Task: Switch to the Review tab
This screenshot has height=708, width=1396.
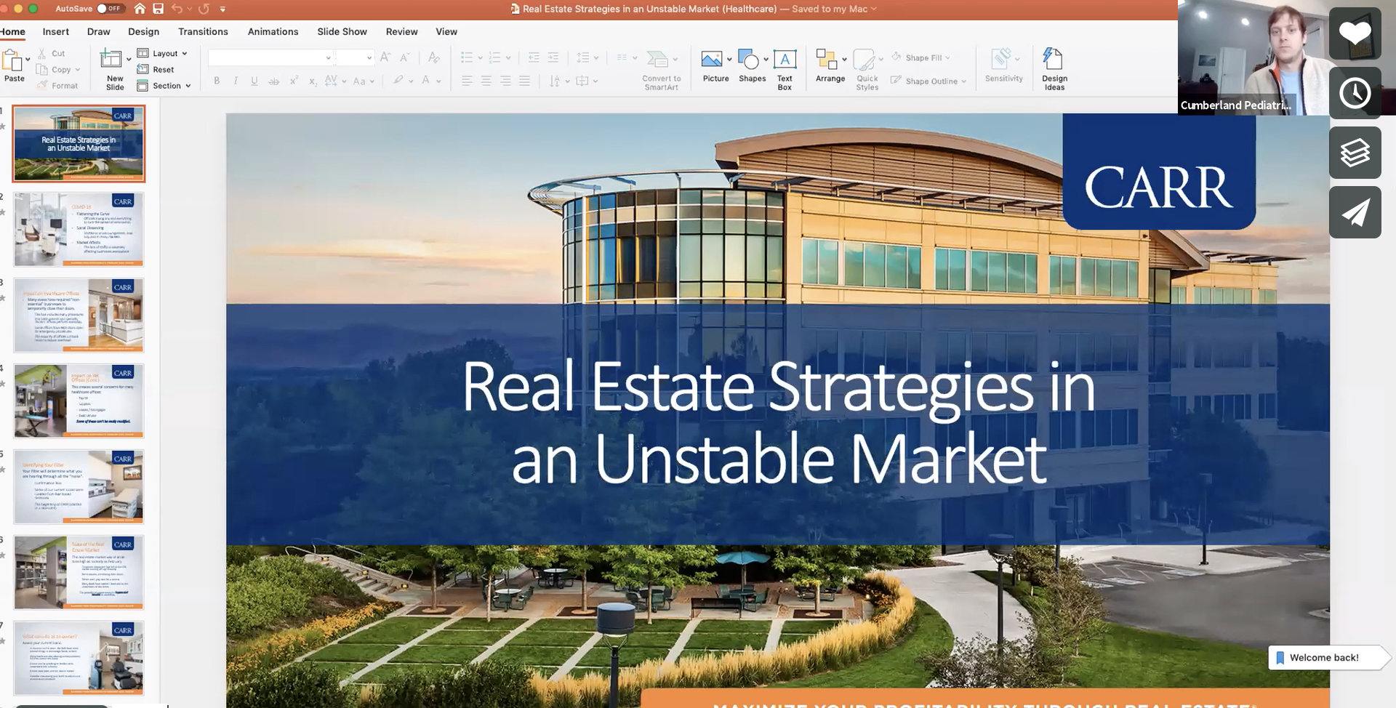Action: point(401,31)
